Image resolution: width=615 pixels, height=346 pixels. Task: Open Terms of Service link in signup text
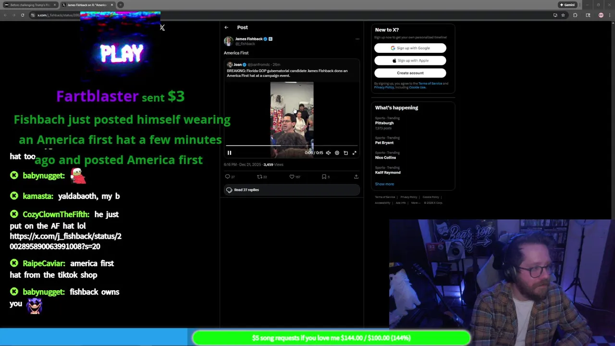click(430, 84)
